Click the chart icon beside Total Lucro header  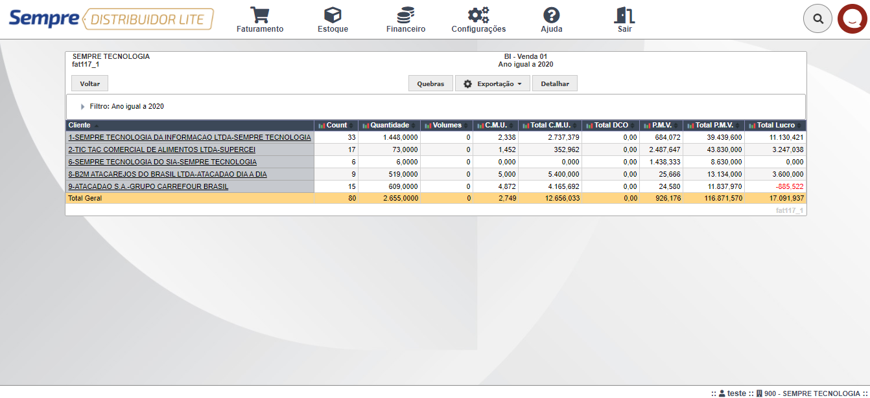point(752,126)
